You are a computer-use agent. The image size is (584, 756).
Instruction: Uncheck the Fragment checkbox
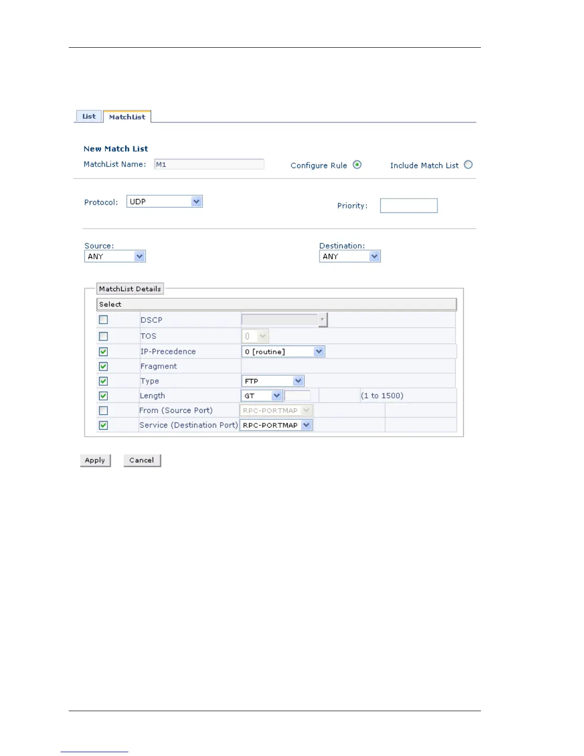coord(103,367)
